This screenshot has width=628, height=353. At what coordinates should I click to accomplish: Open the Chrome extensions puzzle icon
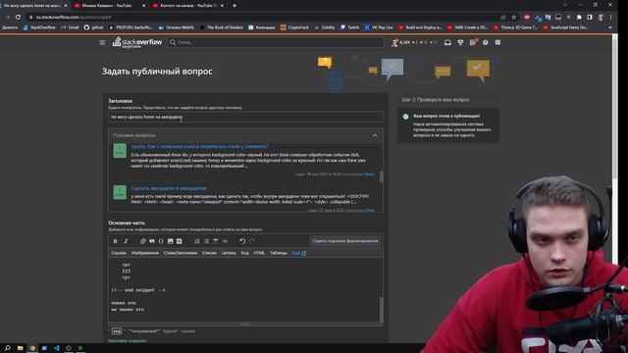(x=579, y=18)
